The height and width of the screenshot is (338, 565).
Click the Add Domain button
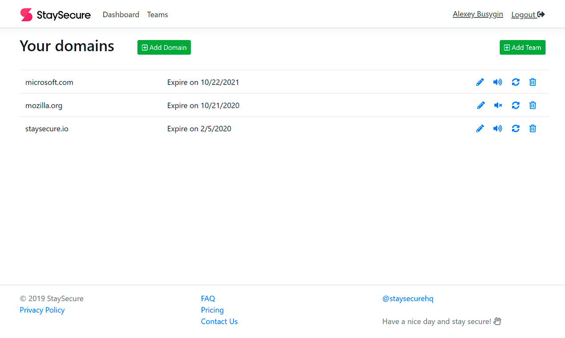click(164, 47)
